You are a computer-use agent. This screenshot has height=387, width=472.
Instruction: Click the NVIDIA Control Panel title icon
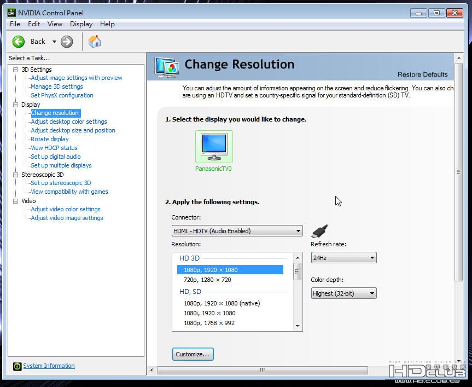11,13
